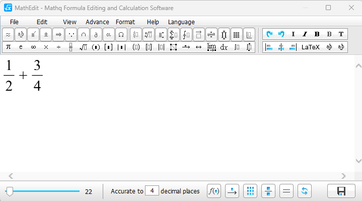Open the summation templates palette

coord(173,35)
